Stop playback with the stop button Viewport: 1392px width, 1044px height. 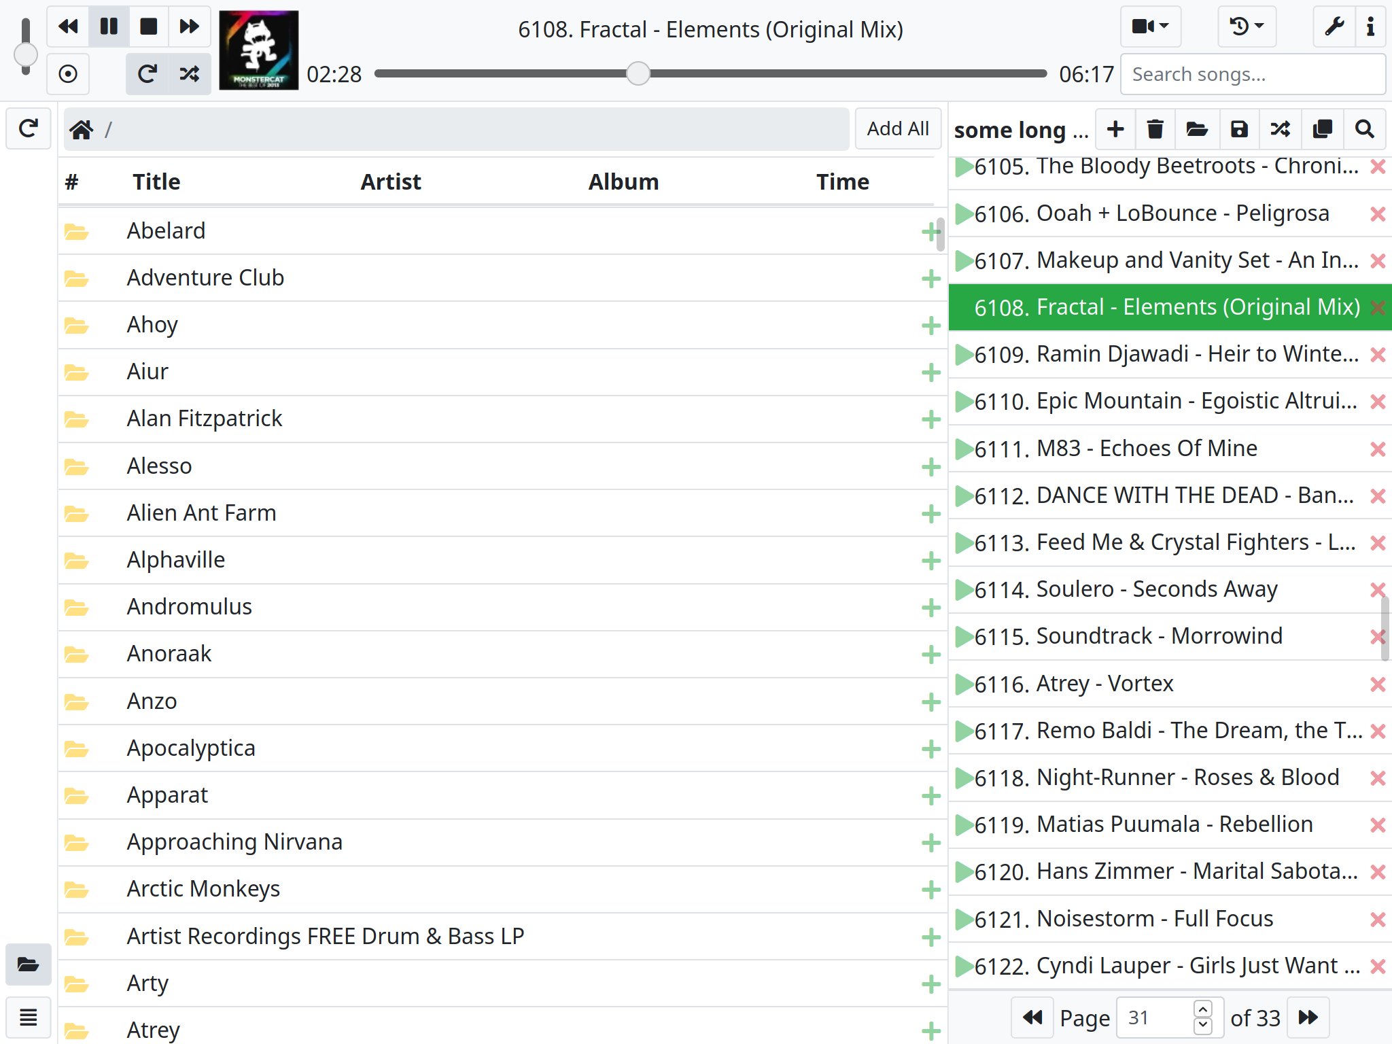[x=148, y=27]
